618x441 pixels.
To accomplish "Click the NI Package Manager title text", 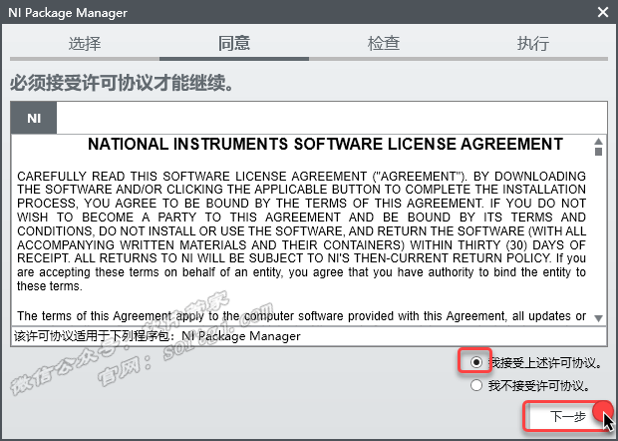I will [x=68, y=13].
